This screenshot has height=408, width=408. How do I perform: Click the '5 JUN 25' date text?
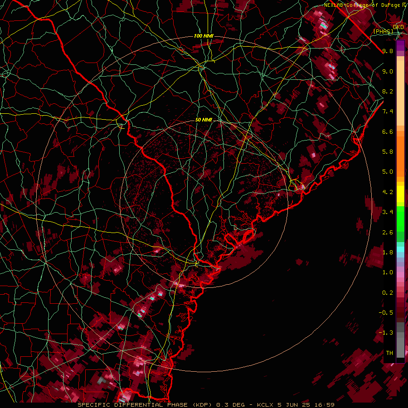pyautogui.click(x=293, y=405)
